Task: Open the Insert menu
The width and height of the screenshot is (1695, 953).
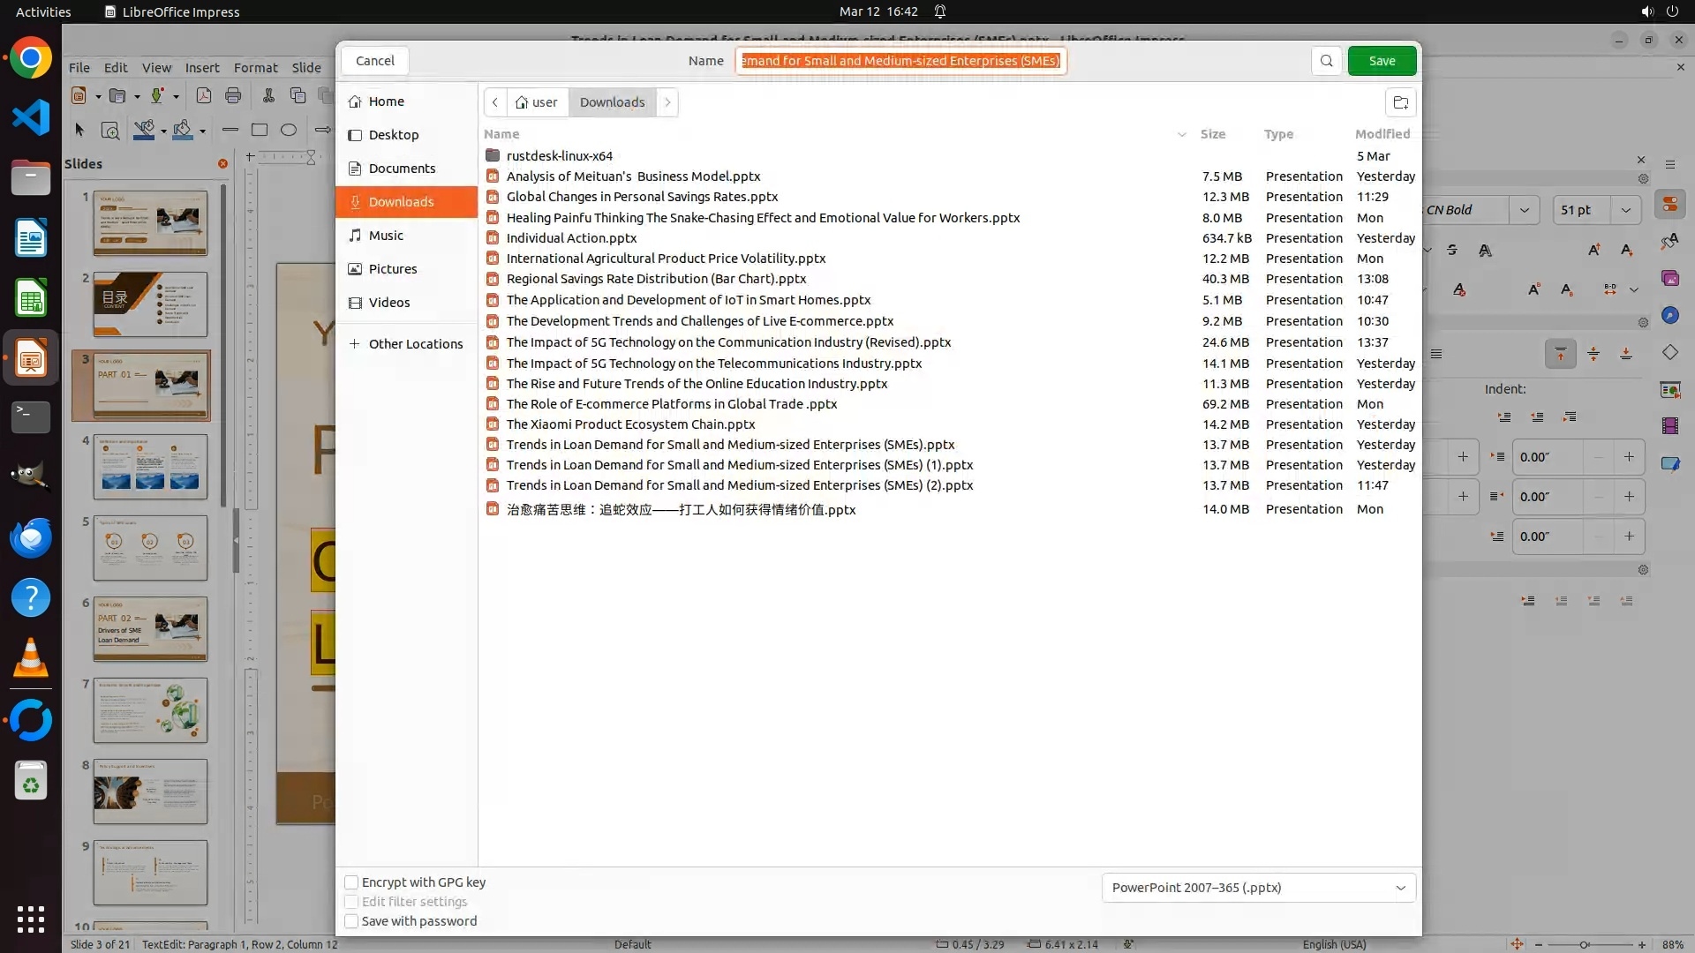Action: (x=202, y=67)
